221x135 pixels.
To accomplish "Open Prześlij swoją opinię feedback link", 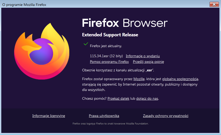I will 148,62.
